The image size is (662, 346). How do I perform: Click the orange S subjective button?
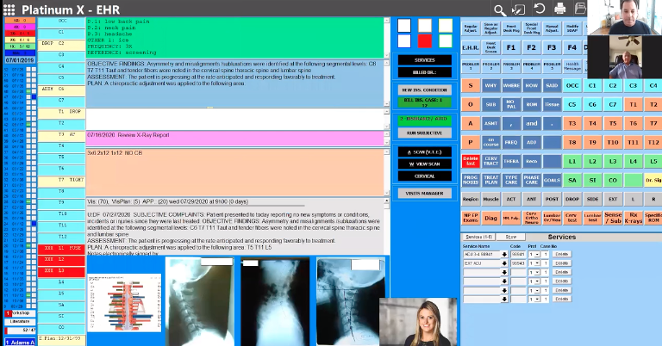(x=471, y=85)
